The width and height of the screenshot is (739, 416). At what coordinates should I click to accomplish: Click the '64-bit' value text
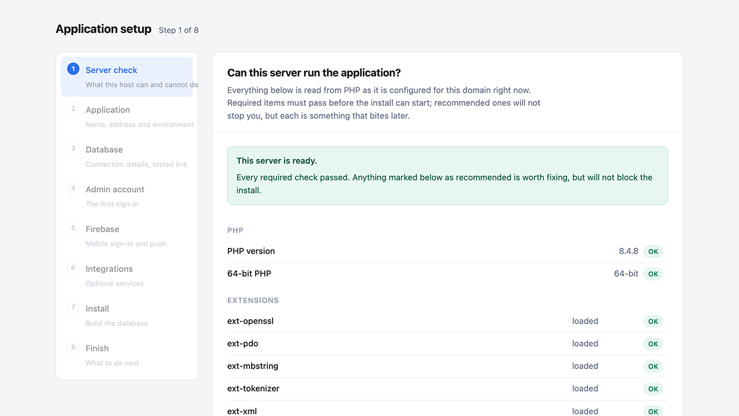(x=626, y=274)
